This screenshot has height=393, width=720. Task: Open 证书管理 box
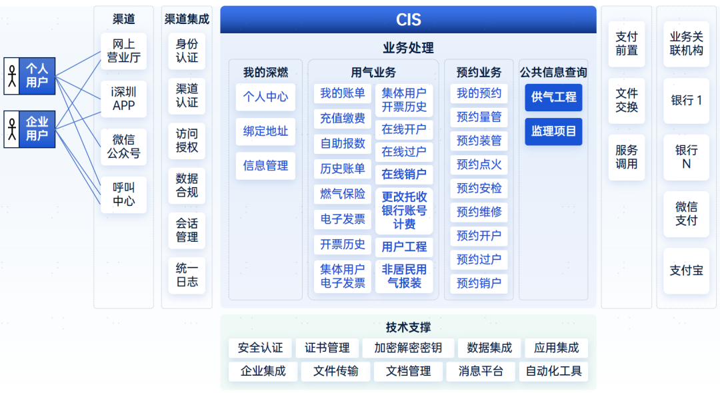click(x=327, y=348)
